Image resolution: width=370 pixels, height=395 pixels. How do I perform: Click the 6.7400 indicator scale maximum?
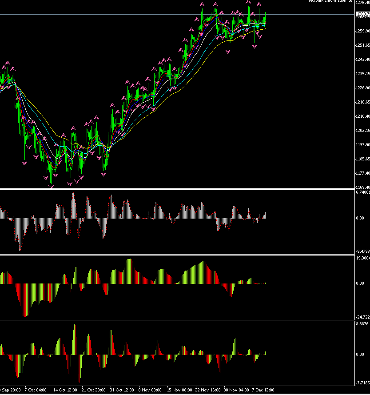tap(363, 192)
